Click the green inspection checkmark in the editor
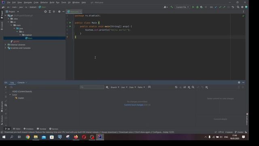 [243, 16]
